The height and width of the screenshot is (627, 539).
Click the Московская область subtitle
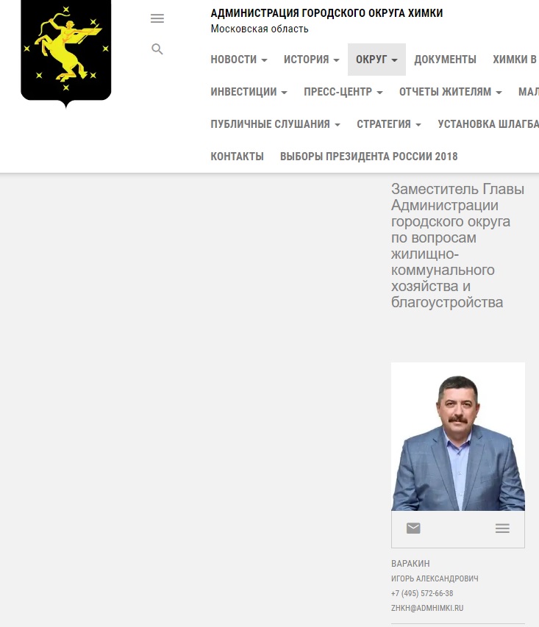260,29
